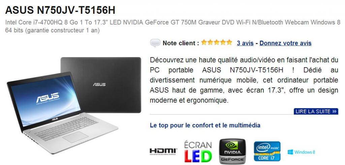Screen dimensions: 345x165
Task: Click the Écran LED badge
Action: pos(198,152)
